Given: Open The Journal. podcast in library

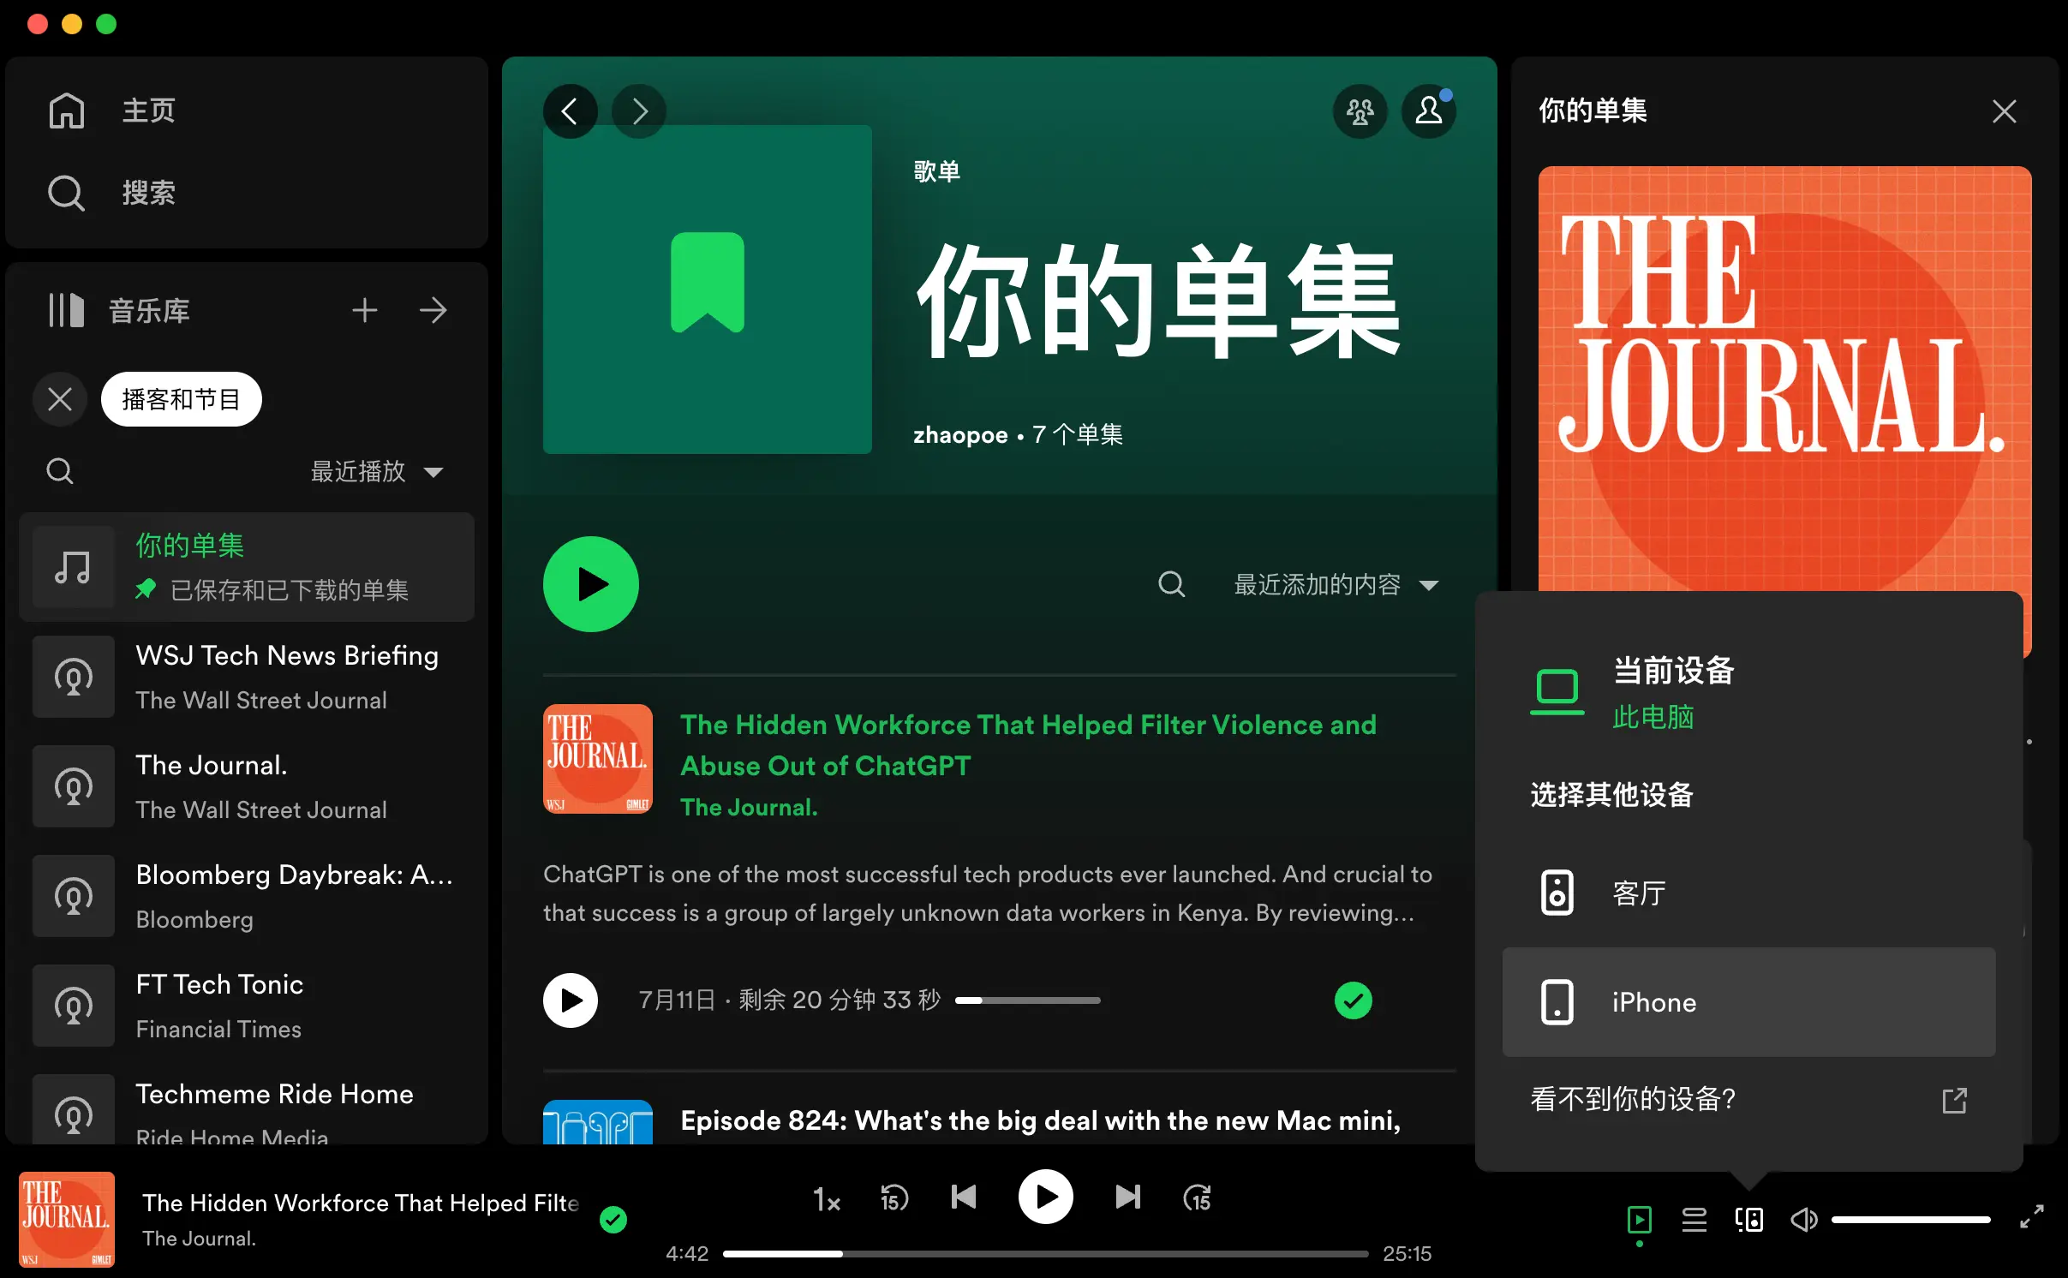Looking at the screenshot, I should [x=247, y=786].
